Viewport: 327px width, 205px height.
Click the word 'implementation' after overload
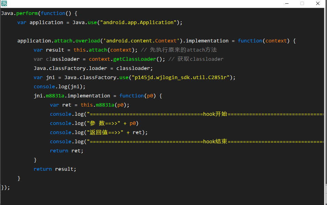[x=207, y=41]
